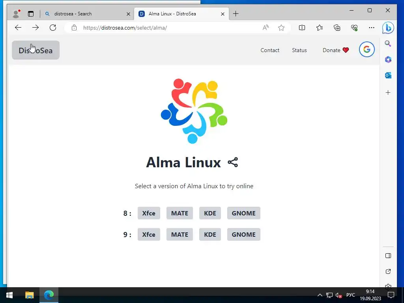Go back to previous page
This screenshot has width=404, height=303.
18,28
